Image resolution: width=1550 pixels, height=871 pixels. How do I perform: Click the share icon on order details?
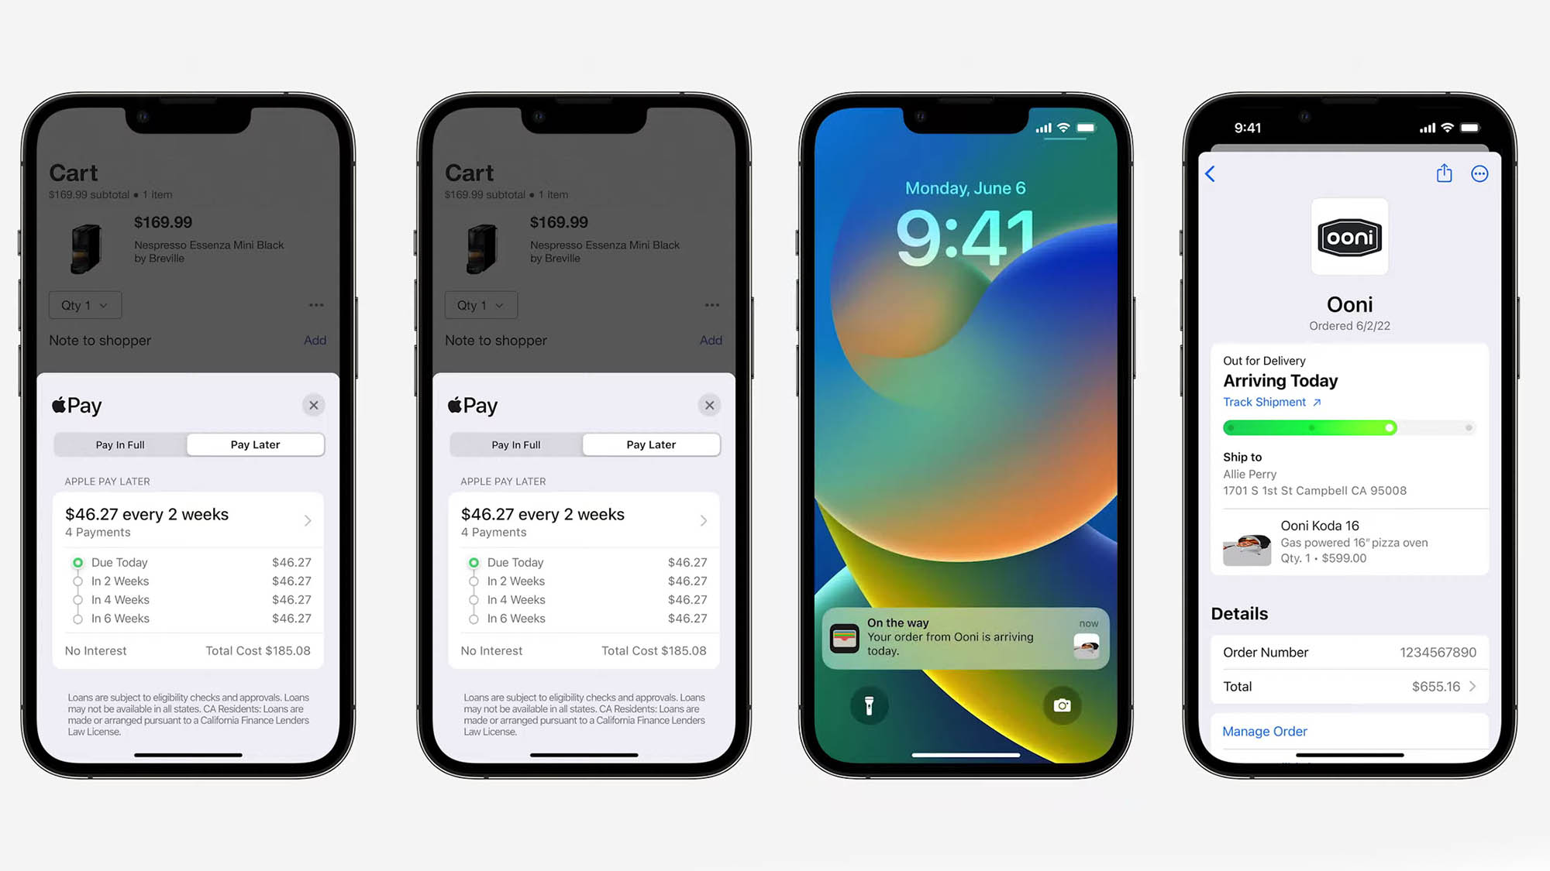click(x=1444, y=173)
